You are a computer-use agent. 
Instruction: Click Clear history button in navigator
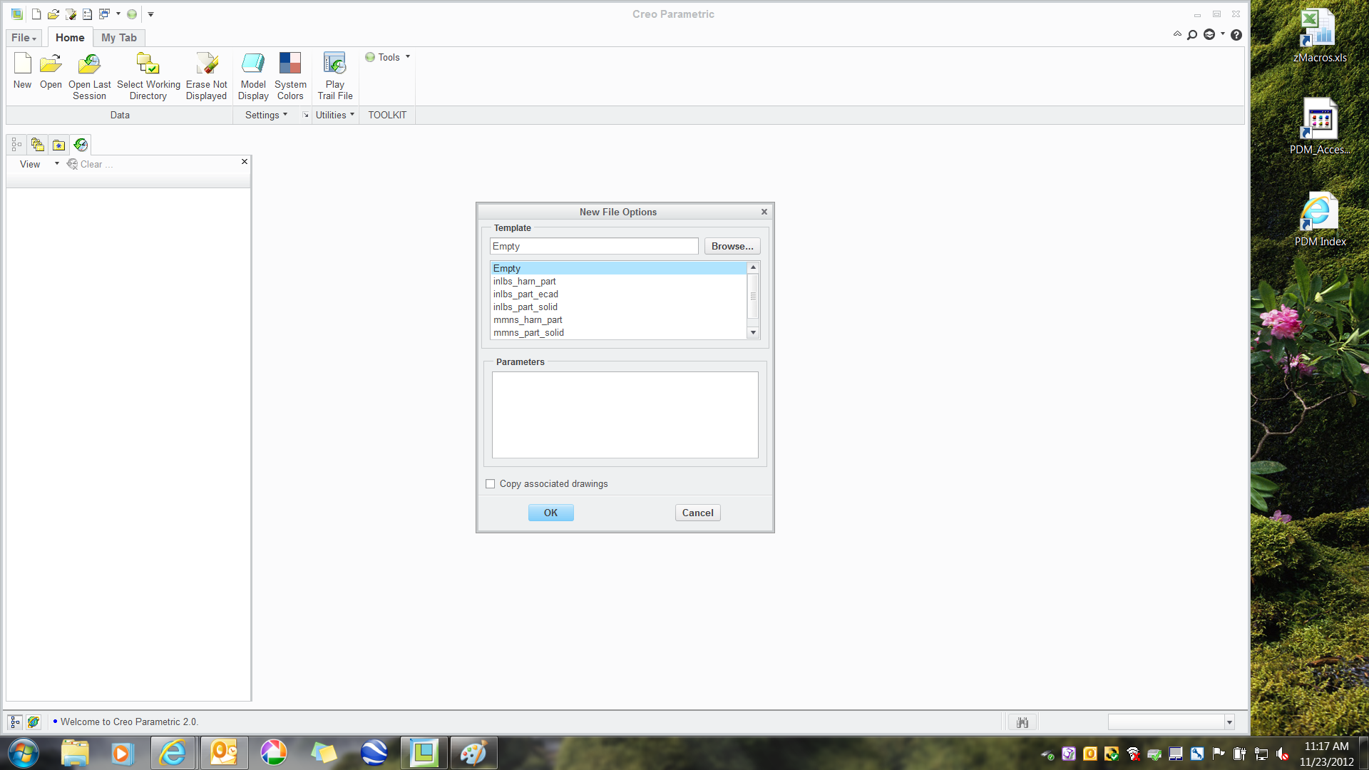[x=90, y=164]
